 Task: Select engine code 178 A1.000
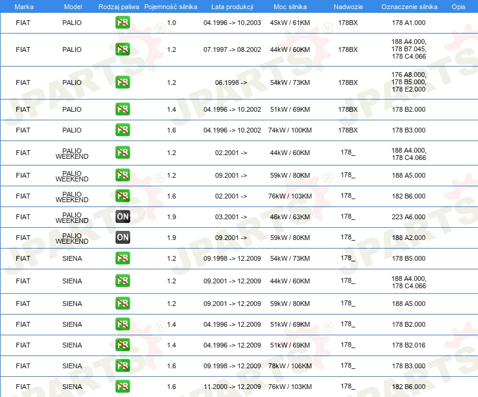coord(408,23)
